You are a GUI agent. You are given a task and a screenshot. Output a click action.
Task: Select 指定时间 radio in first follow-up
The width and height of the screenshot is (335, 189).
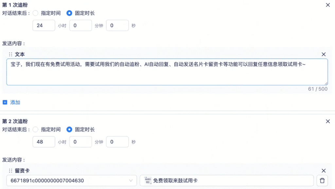point(36,13)
